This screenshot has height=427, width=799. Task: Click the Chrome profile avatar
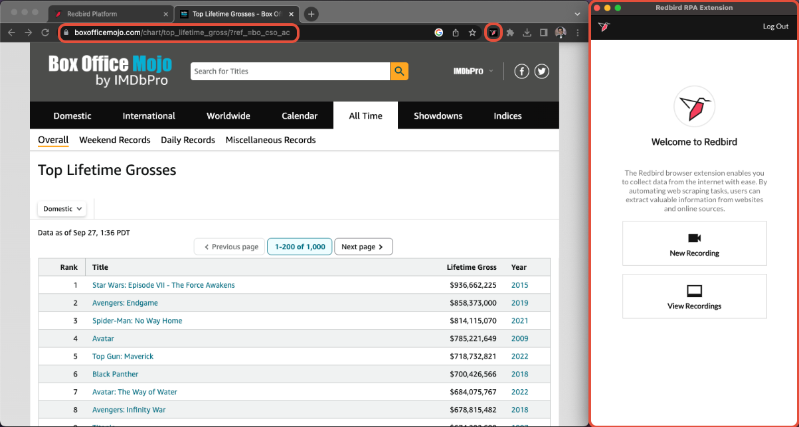pyautogui.click(x=560, y=32)
